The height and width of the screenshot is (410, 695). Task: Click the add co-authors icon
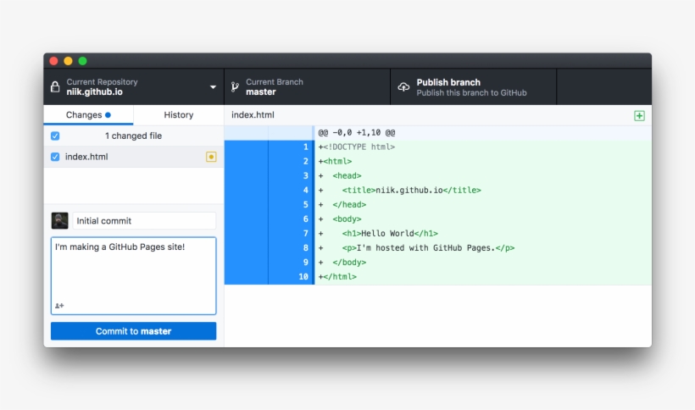[59, 306]
